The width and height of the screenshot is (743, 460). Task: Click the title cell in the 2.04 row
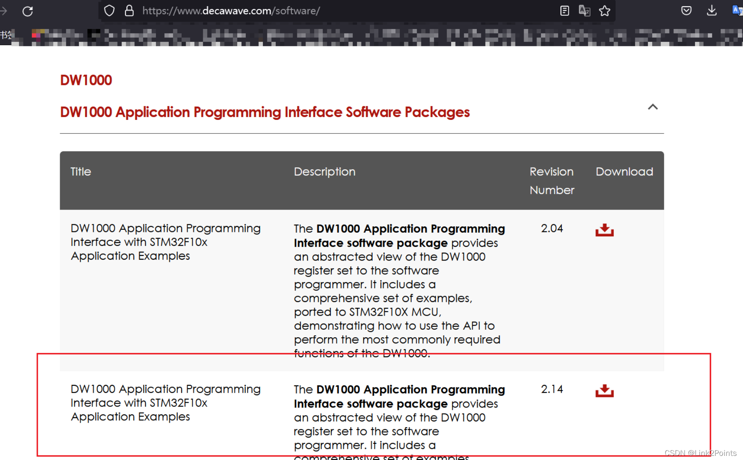pyautogui.click(x=165, y=242)
